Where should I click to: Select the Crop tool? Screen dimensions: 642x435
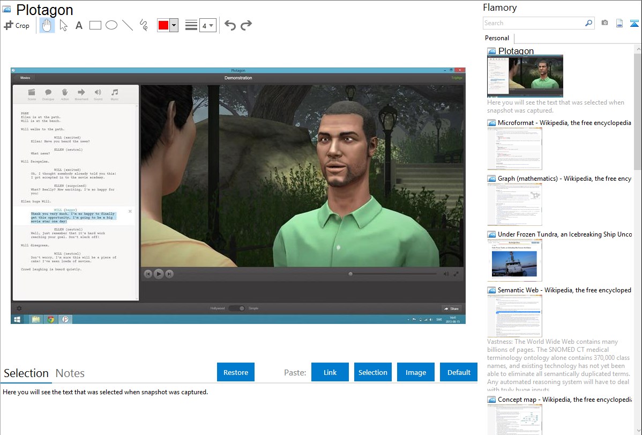pos(17,25)
